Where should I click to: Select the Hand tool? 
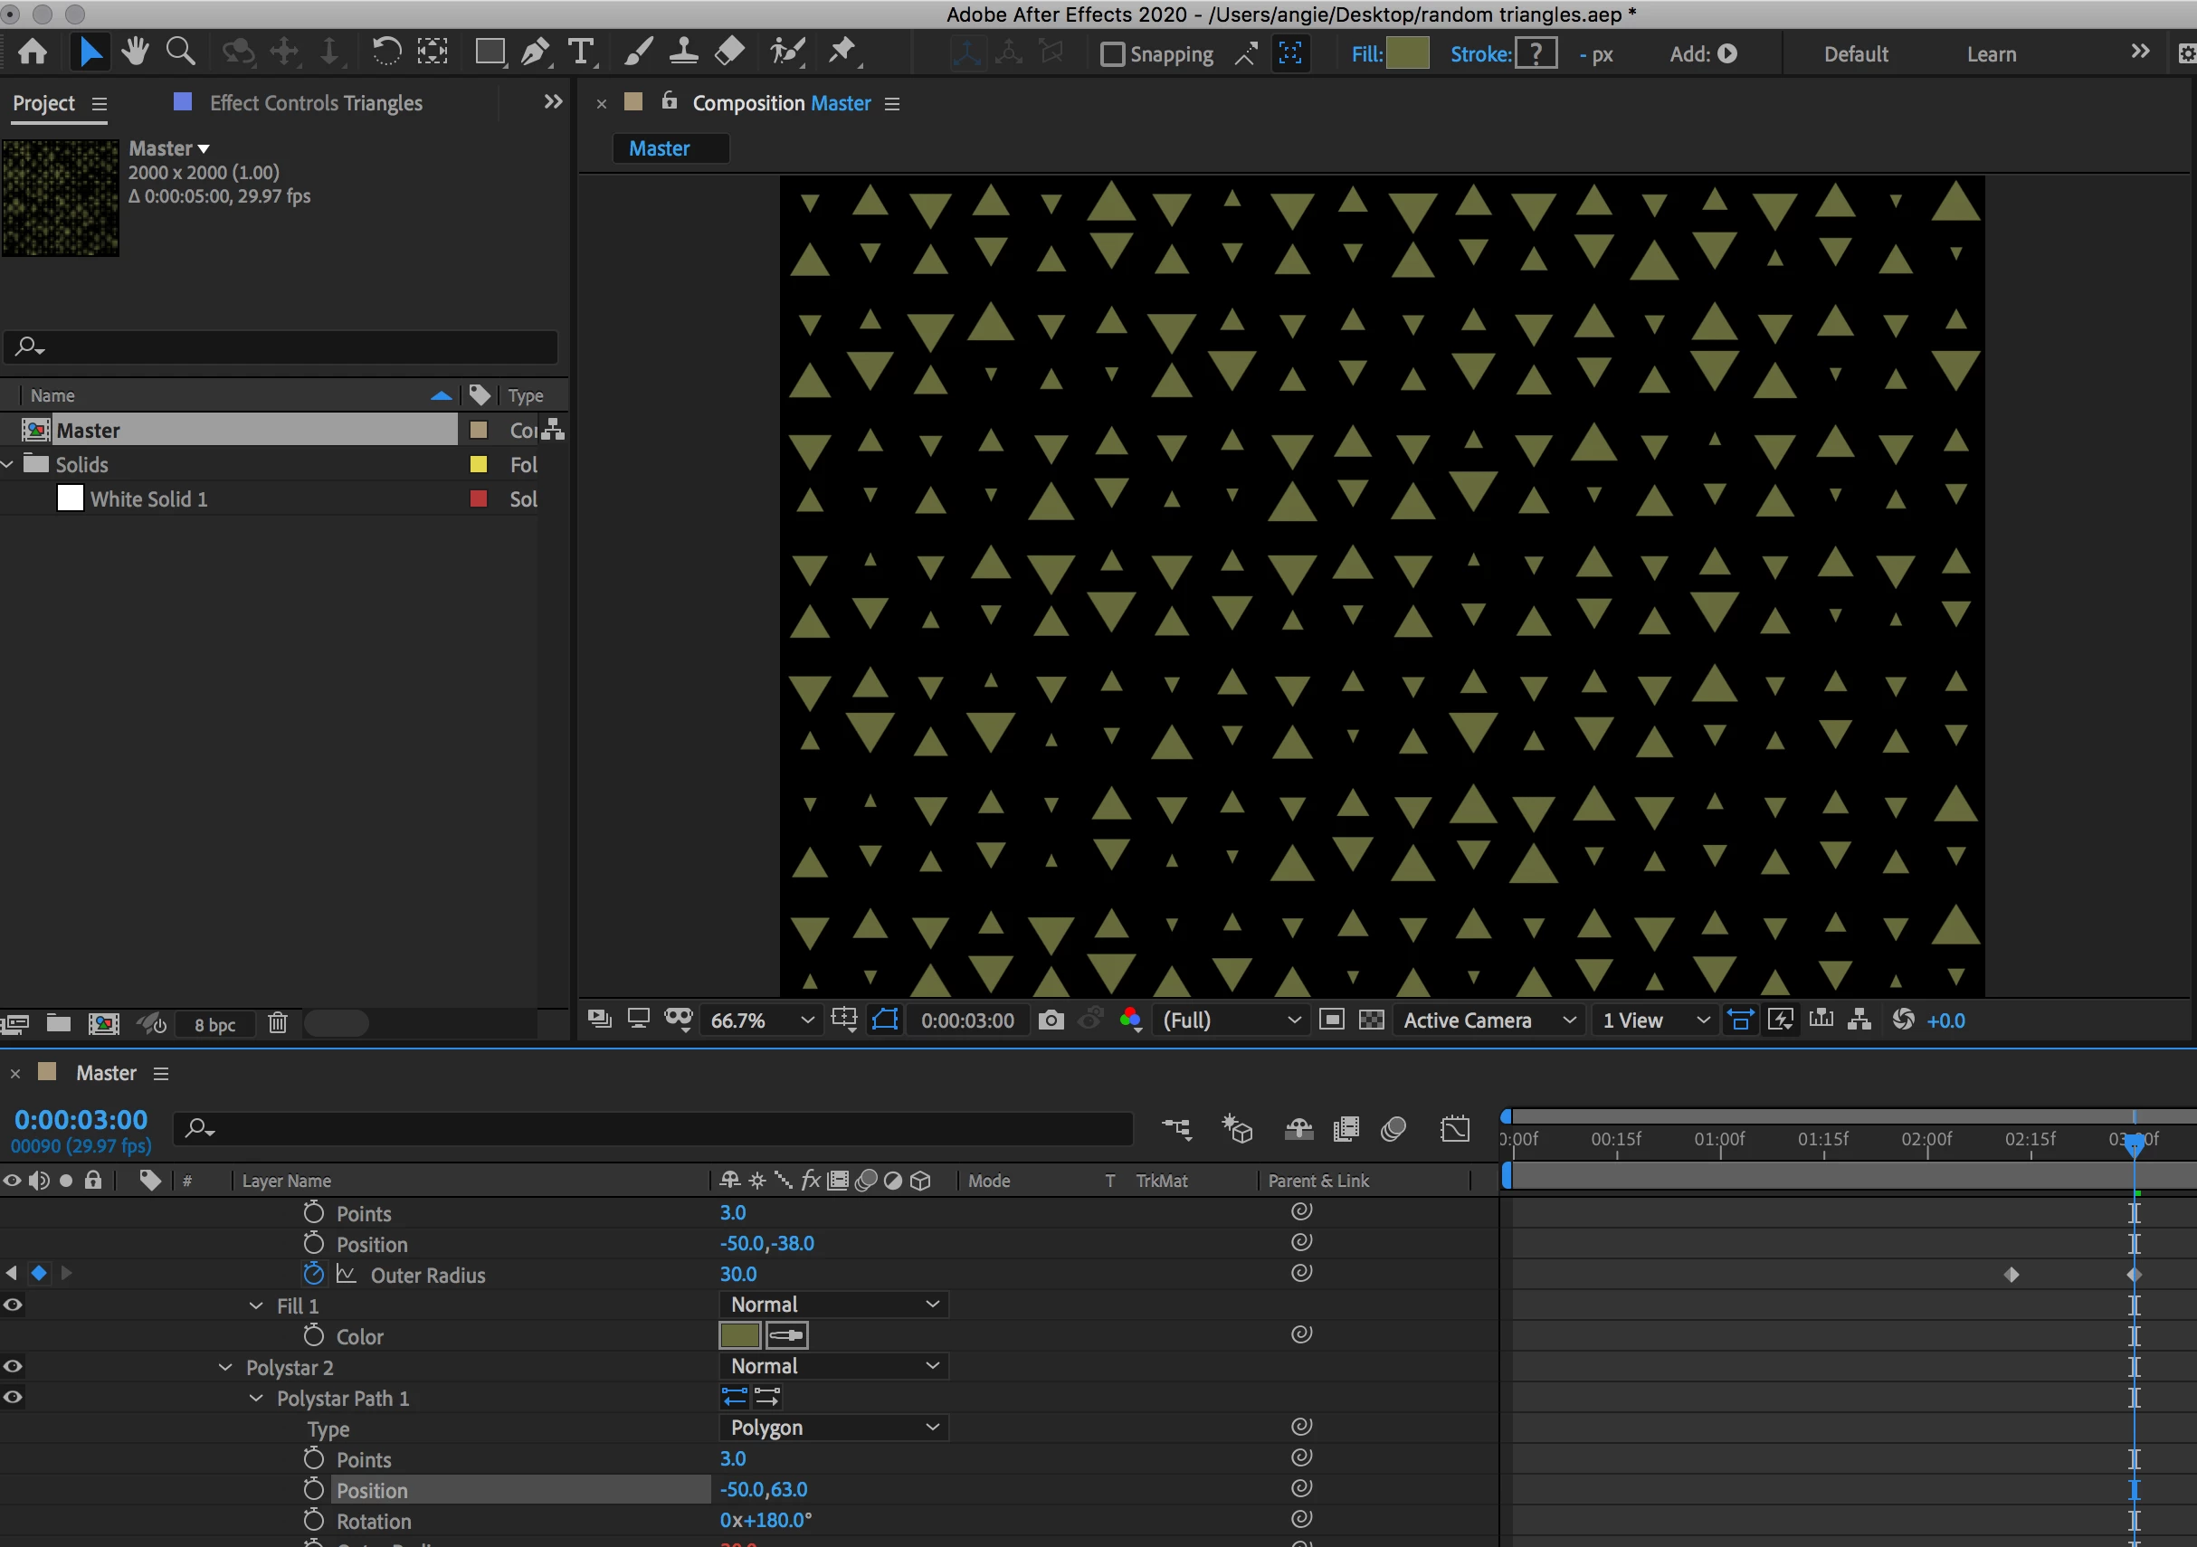135,52
